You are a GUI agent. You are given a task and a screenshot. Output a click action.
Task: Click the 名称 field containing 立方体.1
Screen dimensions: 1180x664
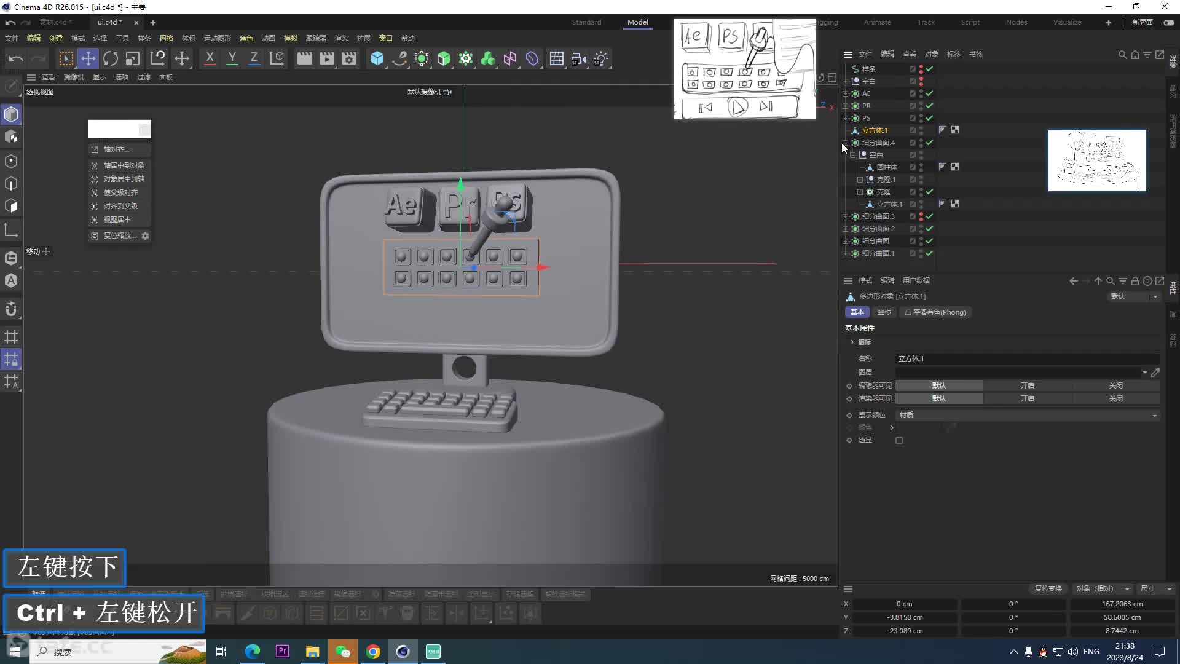pyautogui.click(x=1028, y=358)
